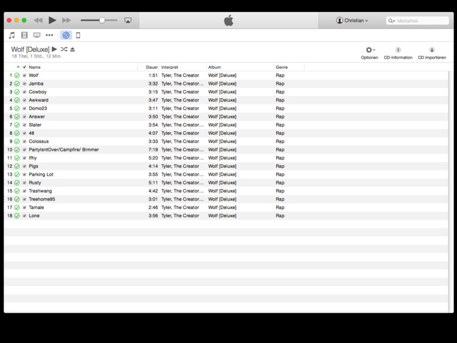Shuffle the Wolf [Deluxe] CD
The width and height of the screenshot is (457, 343).
tap(64, 49)
